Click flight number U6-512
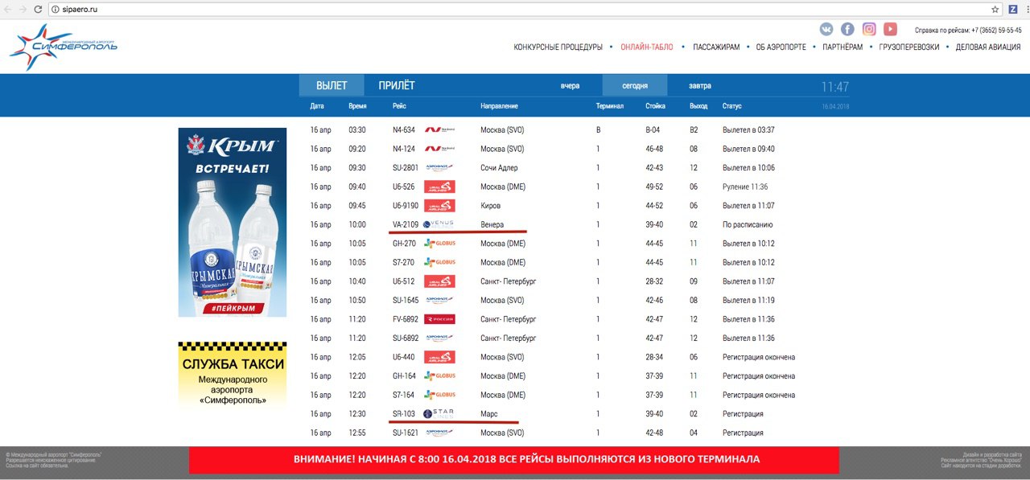This screenshot has width=1030, height=480. coord(403,281)
